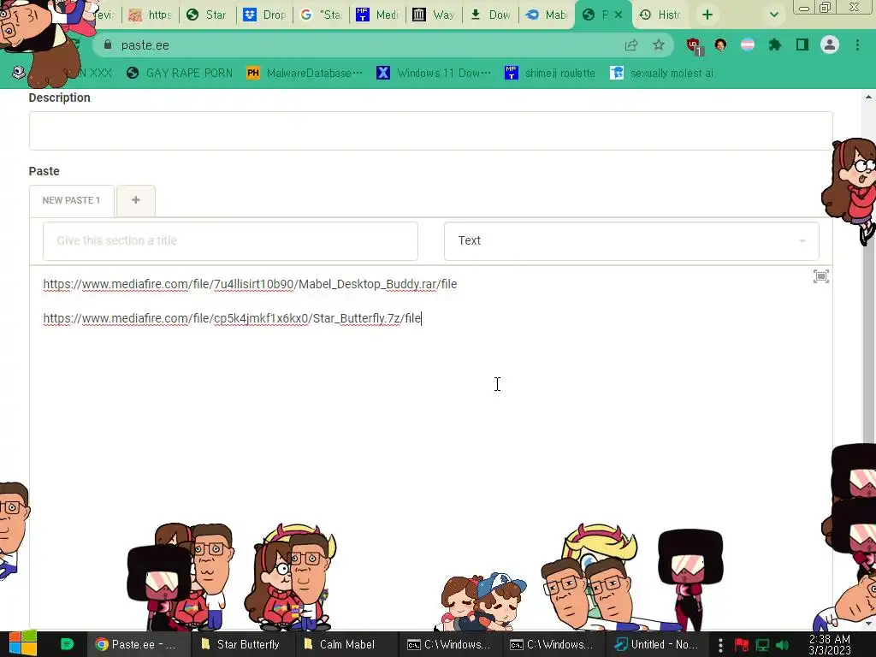Open the uBlock Origin extension icon

[x=694, y=46]
